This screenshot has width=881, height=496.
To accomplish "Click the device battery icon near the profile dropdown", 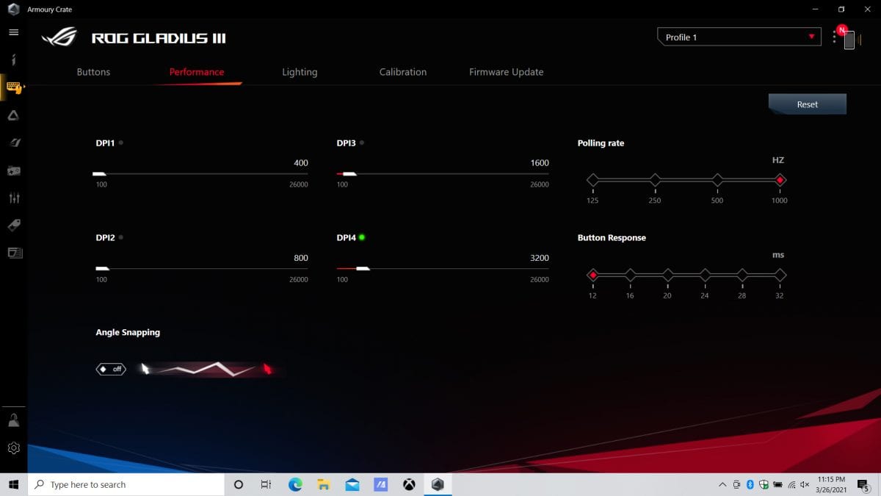I will click(849, 40).
